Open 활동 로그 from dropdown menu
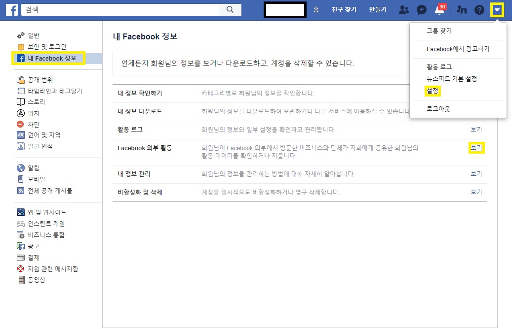This screenshot has height=329, width=512. tap(439, 67)
